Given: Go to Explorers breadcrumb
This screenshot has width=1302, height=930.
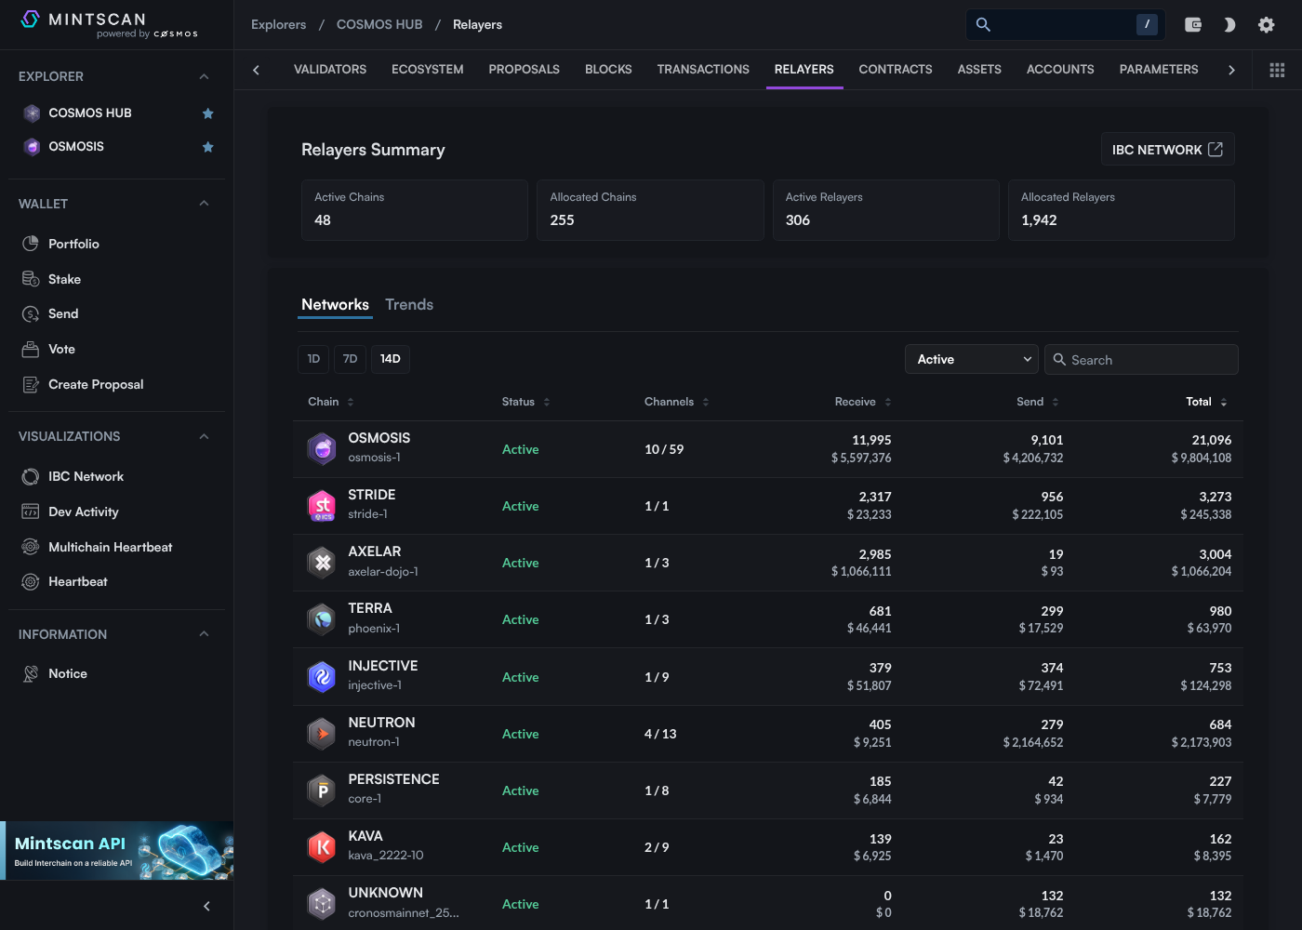Looking at the screenshot, I should (278, 25).
